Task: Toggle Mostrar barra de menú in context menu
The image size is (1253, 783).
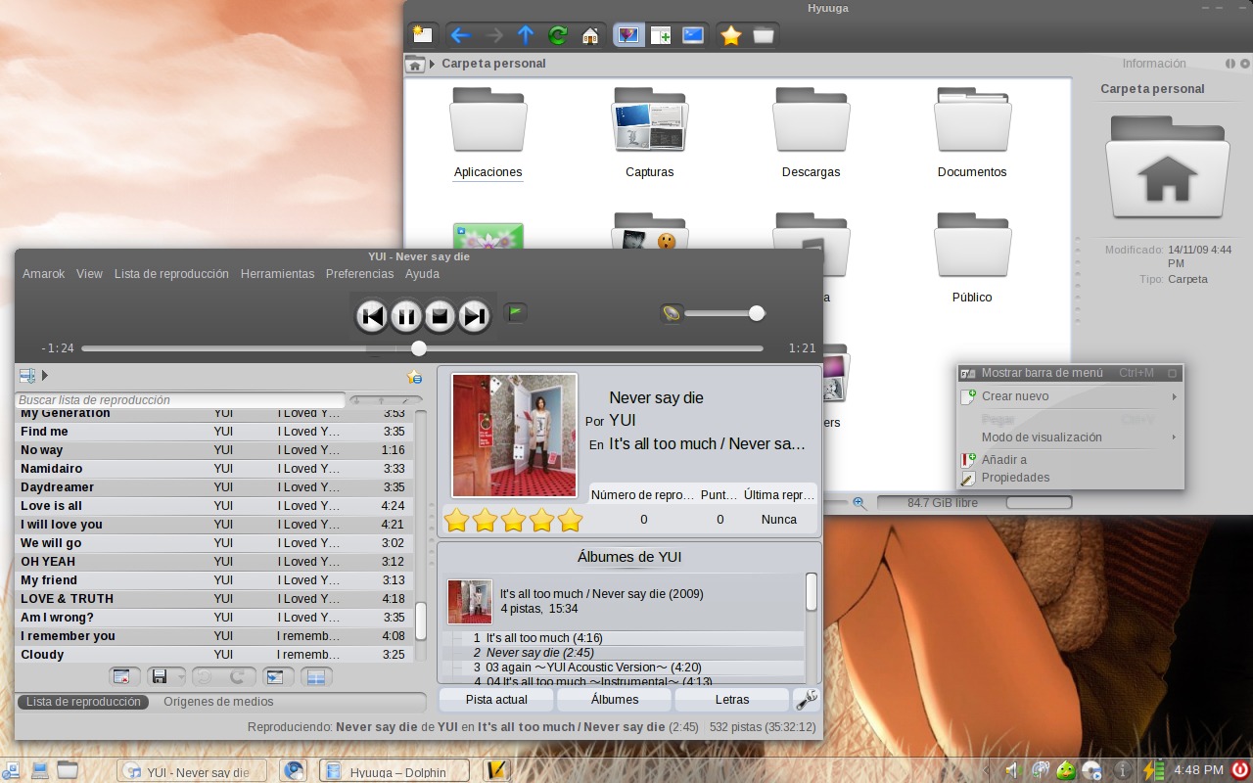Action: [x=1070, y=373]
